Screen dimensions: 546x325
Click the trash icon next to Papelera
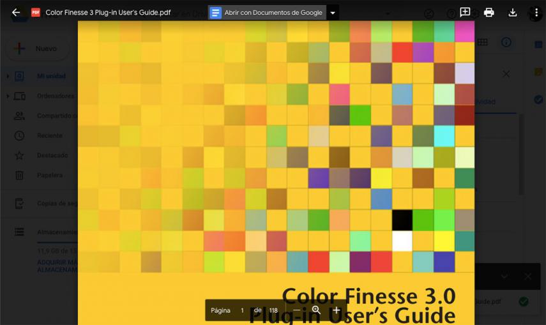click(19, 175)
